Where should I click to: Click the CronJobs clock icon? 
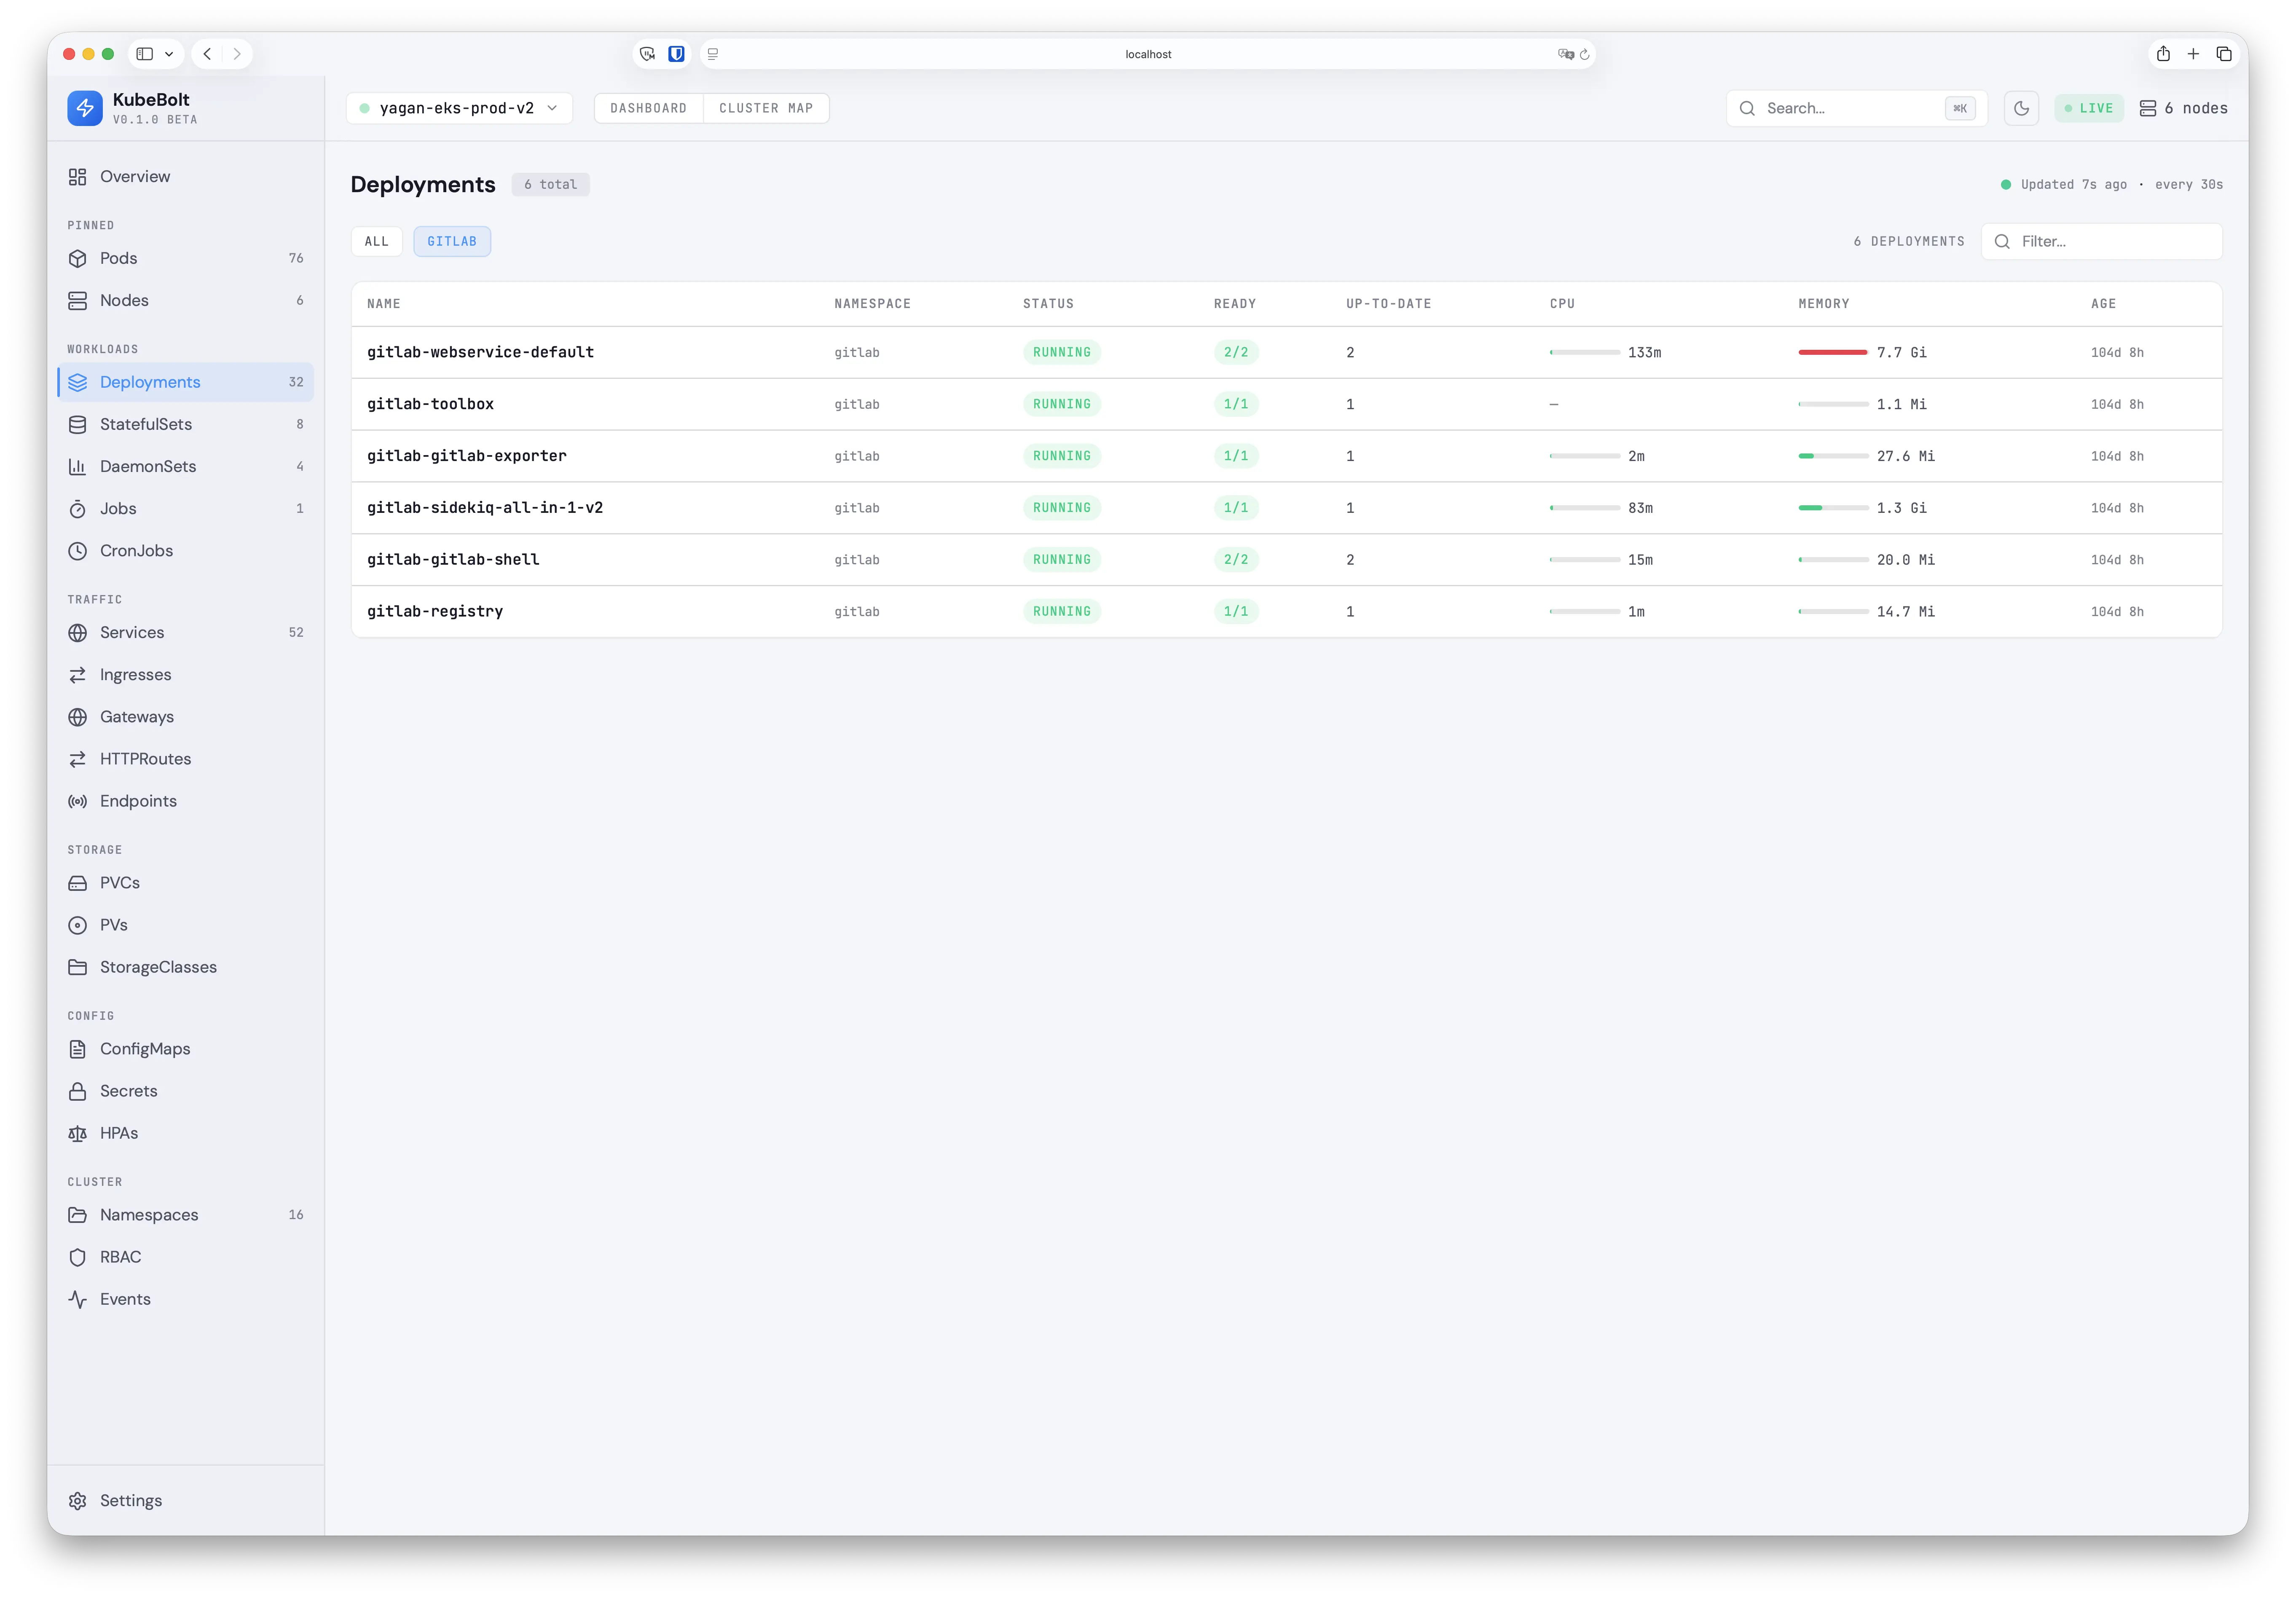78,551
